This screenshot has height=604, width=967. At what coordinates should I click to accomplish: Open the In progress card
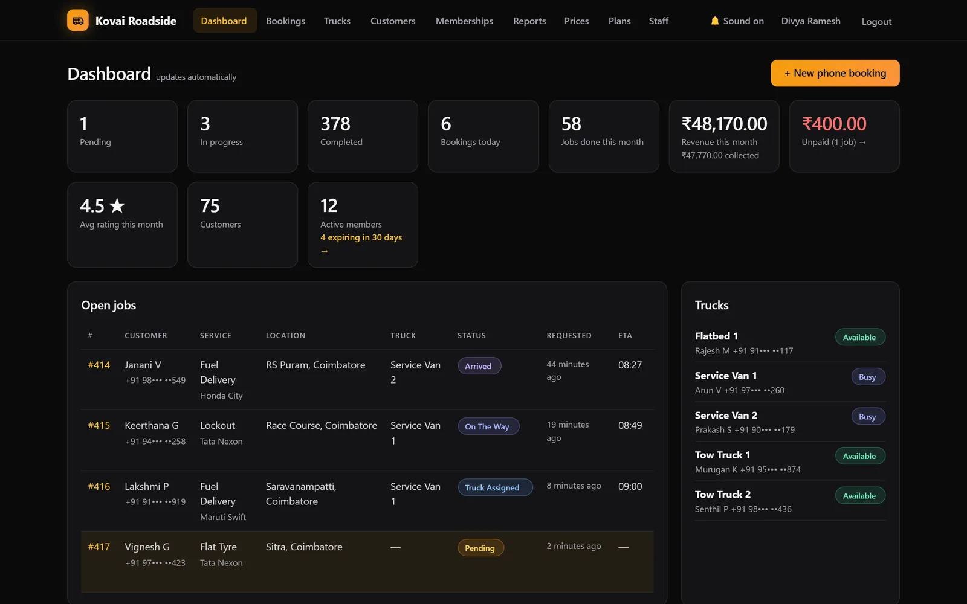click(242, 136)
